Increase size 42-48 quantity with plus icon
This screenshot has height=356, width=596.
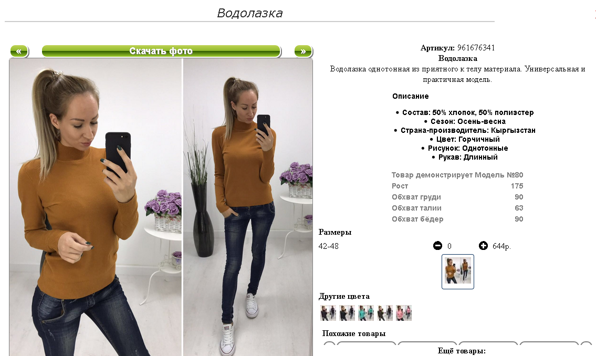pyautogui.click(x=483, y=246)
